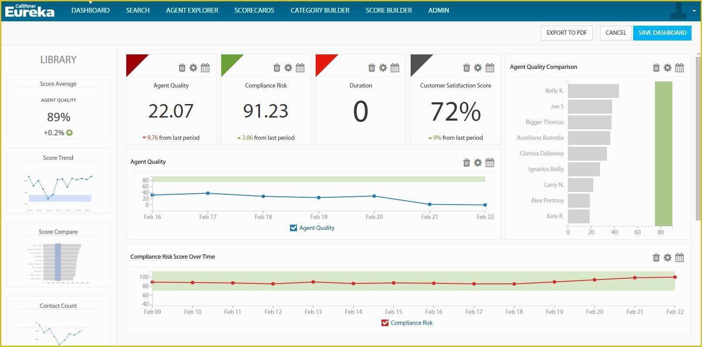This screenshot has width=702, height=347.
Task: Open the Admin menu
Action: 439,10
